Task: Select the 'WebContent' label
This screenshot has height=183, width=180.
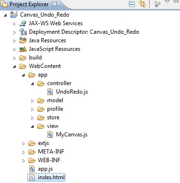Action: pos(45,66)
